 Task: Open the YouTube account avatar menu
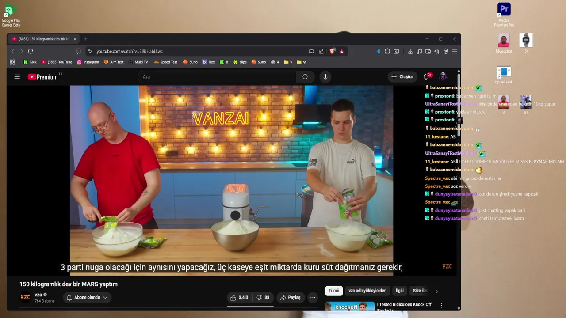coord(443,77)
